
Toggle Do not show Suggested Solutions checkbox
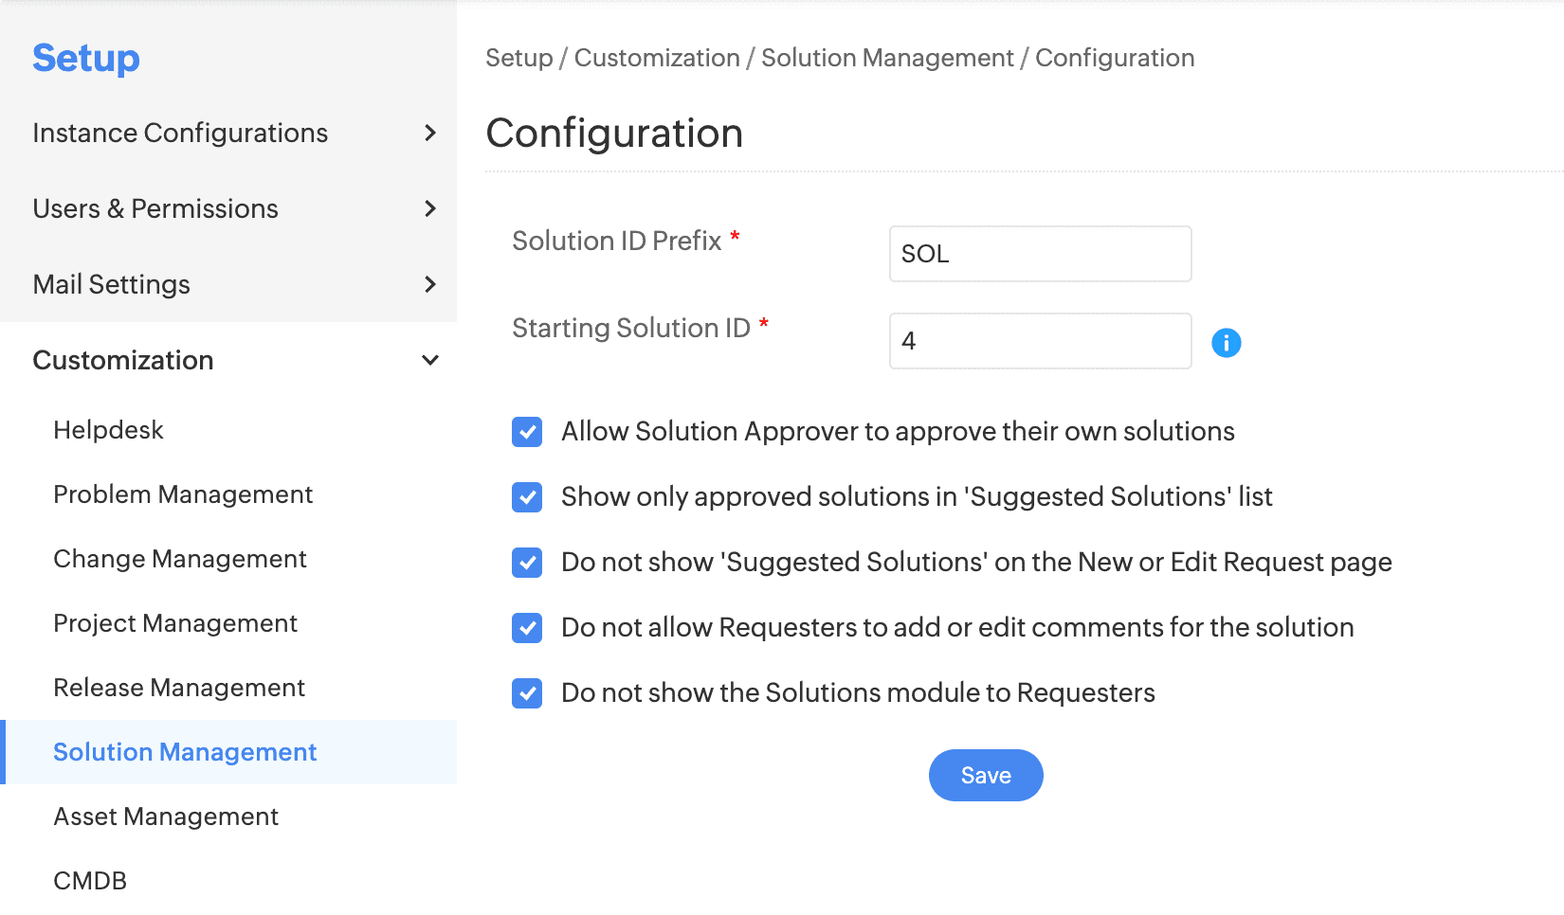(x=527, y=563)
